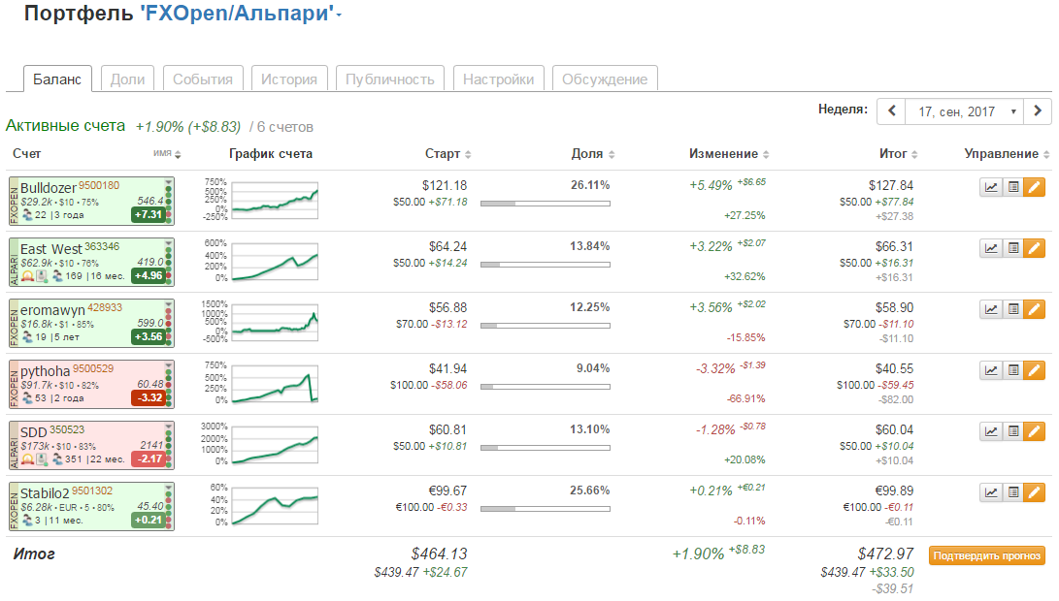Open chart icon in the SDD row
1059x601 pixels.
coord(991,431)
